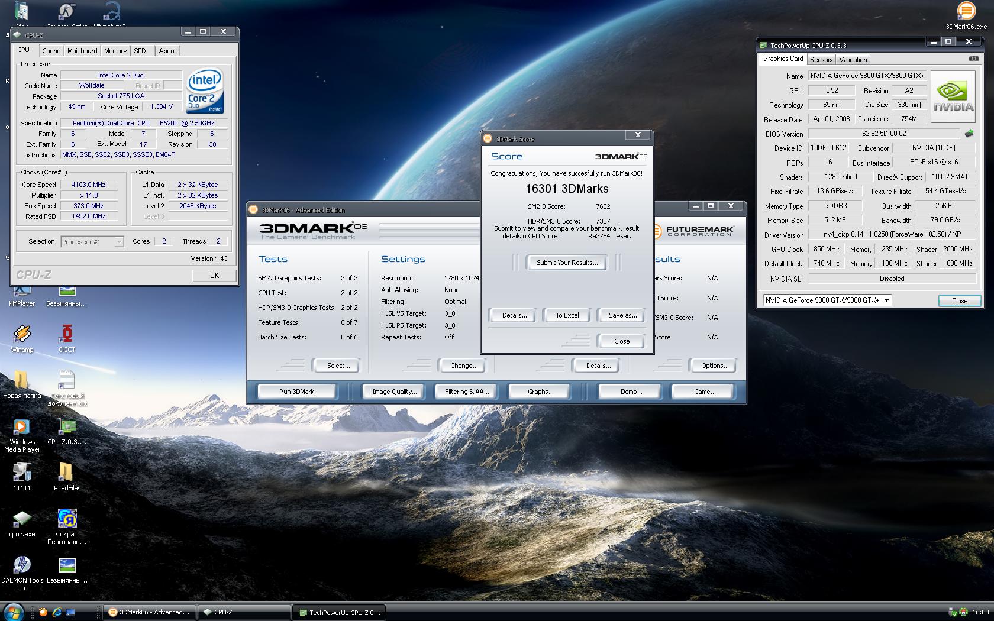994x621 pixels.
Task: Click the orange quick launch icon
Action: (43, 612)
